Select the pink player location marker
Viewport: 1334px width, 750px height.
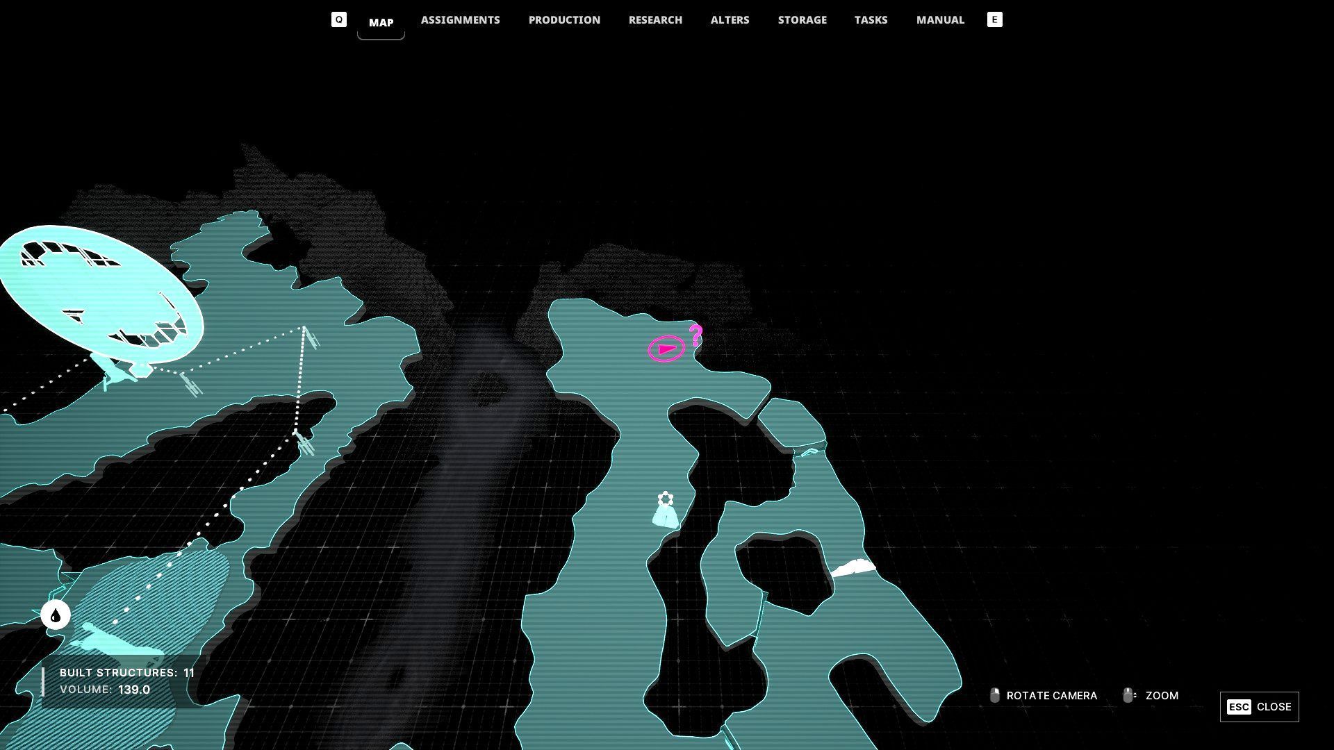pyautogui.click(x=666, y=349)
